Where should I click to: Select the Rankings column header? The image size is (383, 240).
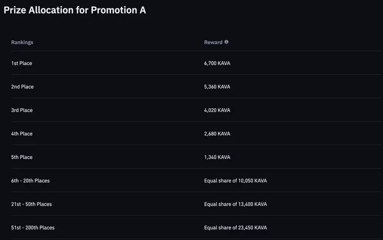click(x=22, y=42)
